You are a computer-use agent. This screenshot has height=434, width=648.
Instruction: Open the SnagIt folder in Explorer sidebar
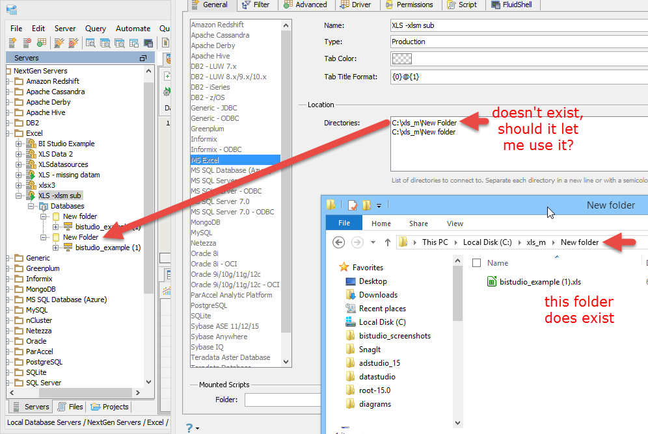coord(370,350)
